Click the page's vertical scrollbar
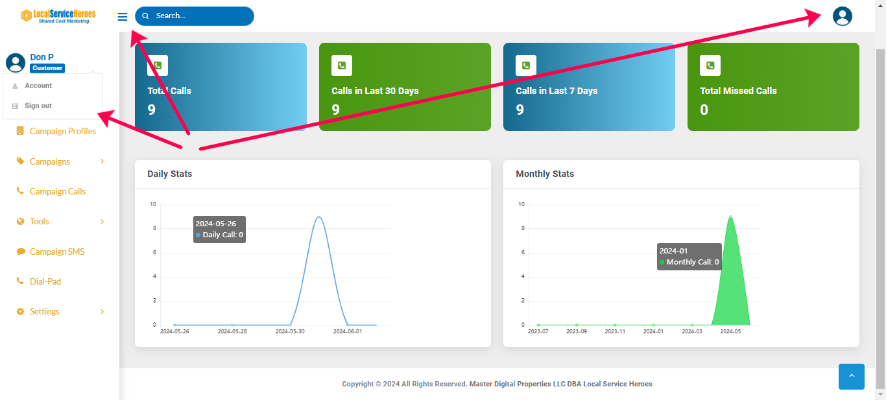The height and width of the screenshot is (400, 886). pyautogui.click(x=880, y=194)
